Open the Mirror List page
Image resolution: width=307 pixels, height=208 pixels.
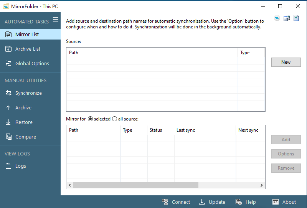pyautogui.click(x=27, y=34)
